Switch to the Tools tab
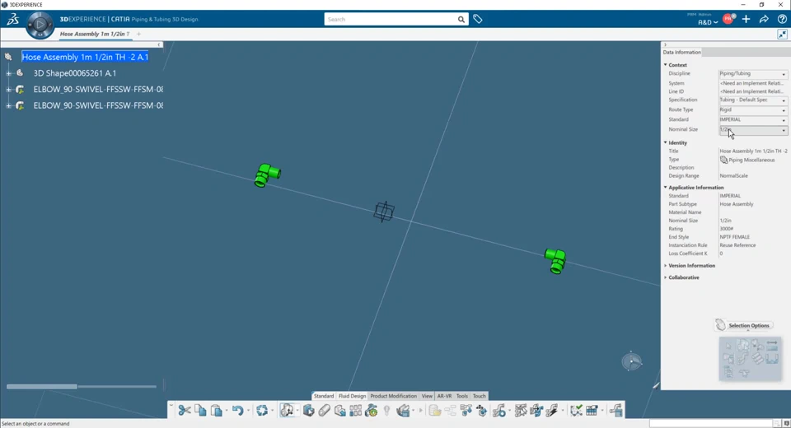Viewport: 791px width, 428px height. 462,396
